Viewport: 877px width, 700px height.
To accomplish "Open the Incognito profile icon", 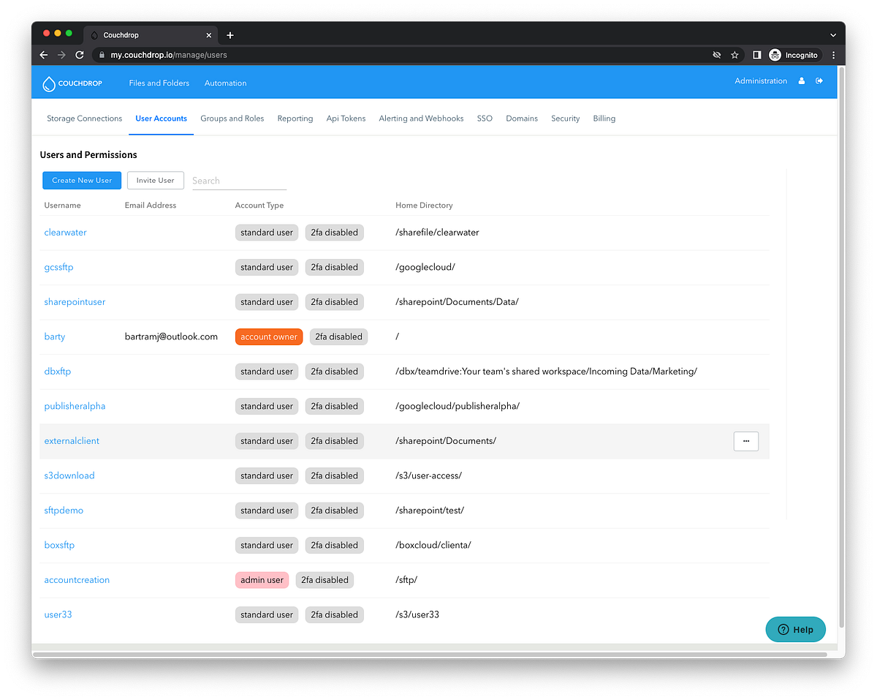I will point(775,54).
